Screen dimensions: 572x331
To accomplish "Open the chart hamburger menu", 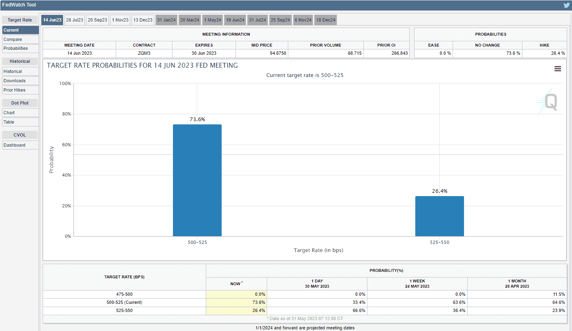I will pyautogui.click(x=557, y=69).
